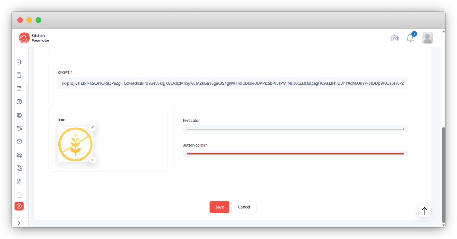Open the robot assistant icon in header
The width and height of the screenshot is (457, 239).
(x=394, y=38)
